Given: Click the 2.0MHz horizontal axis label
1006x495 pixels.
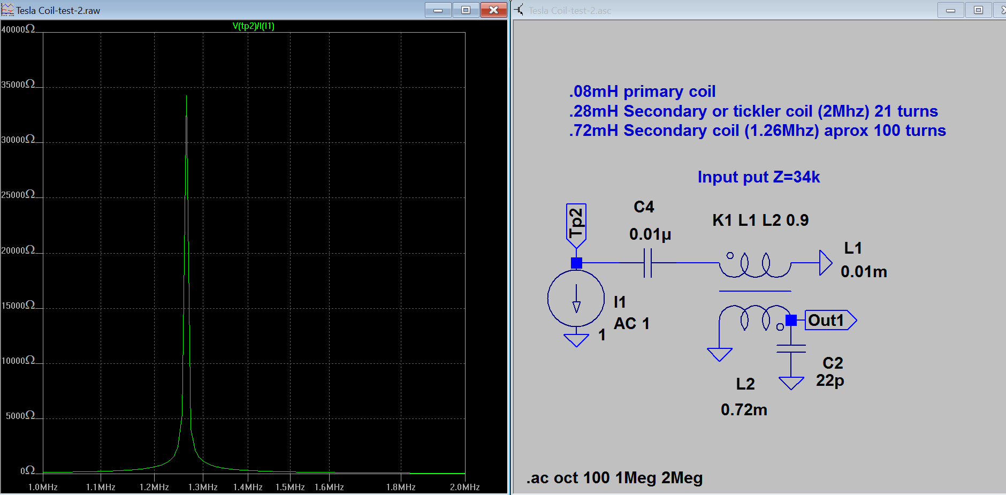Looking at the screenshot, I should (464, 487).
